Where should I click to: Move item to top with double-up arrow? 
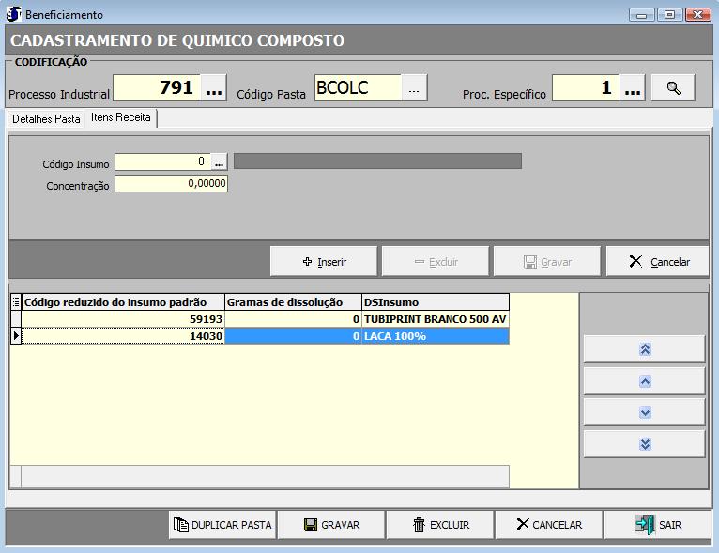(x=644, y=349)
